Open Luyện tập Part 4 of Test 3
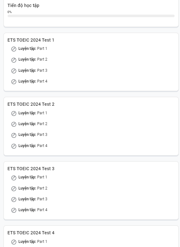Screen dimensions: 180x247 33,210
